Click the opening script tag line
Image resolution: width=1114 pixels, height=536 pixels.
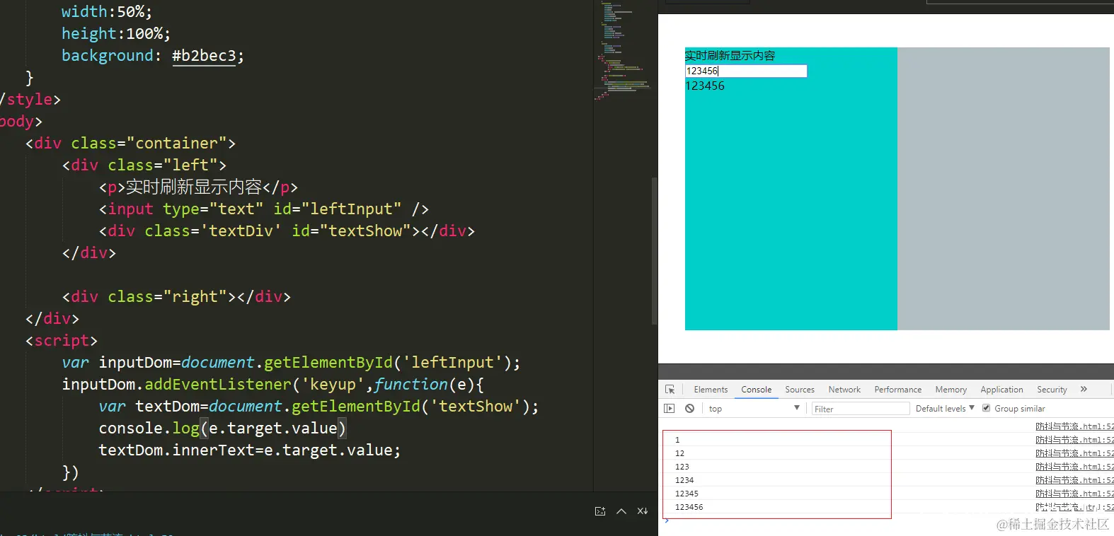click(x=62, y=340)
